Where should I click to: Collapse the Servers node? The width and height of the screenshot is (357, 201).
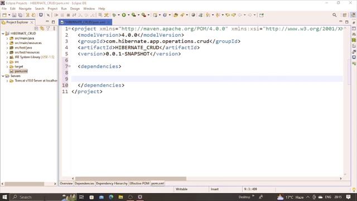tap(3, 76)
